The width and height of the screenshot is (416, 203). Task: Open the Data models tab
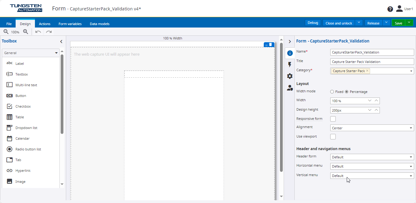pos(100,24)
